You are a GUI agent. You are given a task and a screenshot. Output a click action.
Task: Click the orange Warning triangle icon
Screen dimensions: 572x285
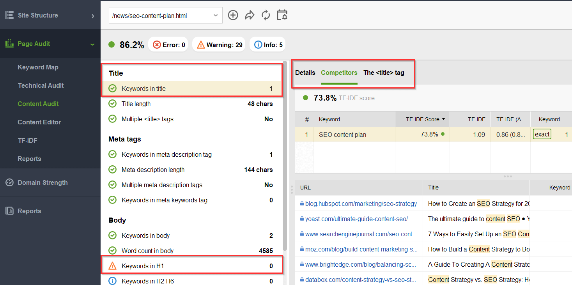pos(201,45)
